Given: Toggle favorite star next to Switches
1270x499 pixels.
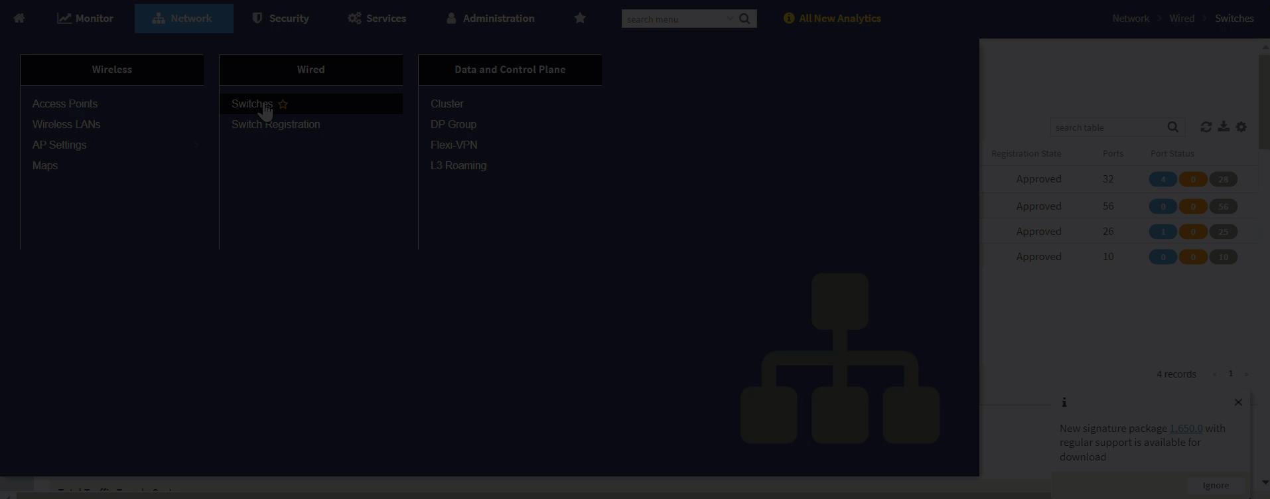Looking at the screenshot, I should [x=283, y=104].
